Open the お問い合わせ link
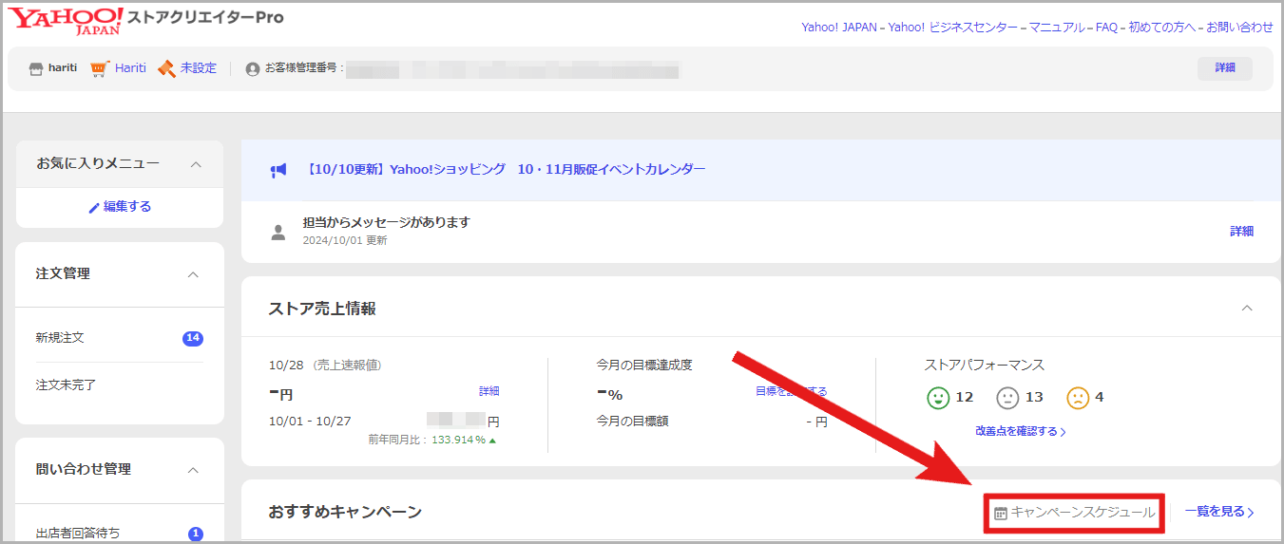 (1240, 28)
